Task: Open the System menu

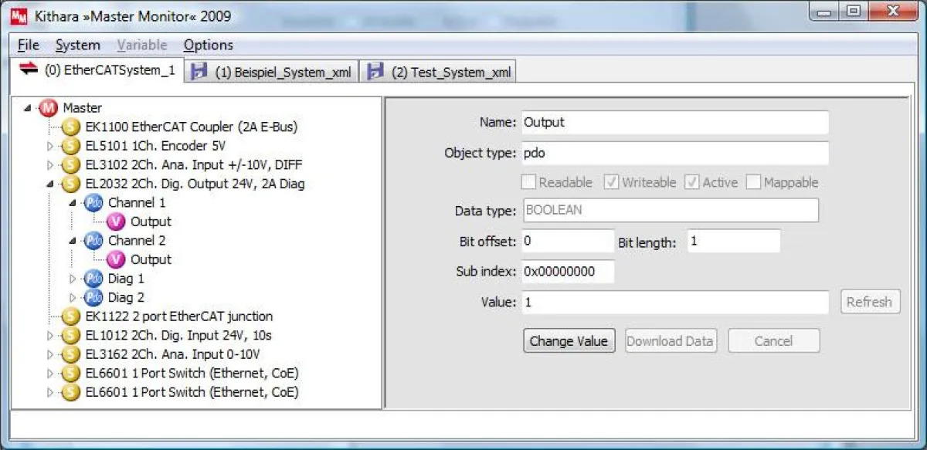Action: (x=77, y=45)
